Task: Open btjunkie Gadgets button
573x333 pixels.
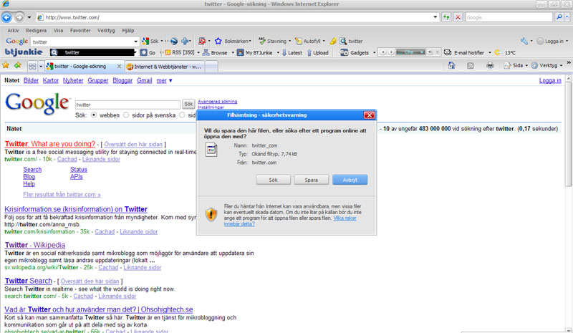Action: 355,53
